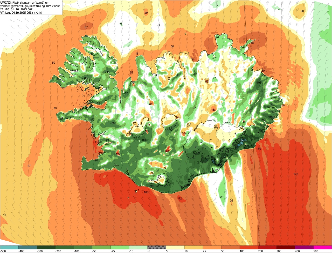The width and height of the screenshot is (332, 253).
Task: Select the value 170 in the southeast sea
Action: pyautogui.click(x=296, y=174)
